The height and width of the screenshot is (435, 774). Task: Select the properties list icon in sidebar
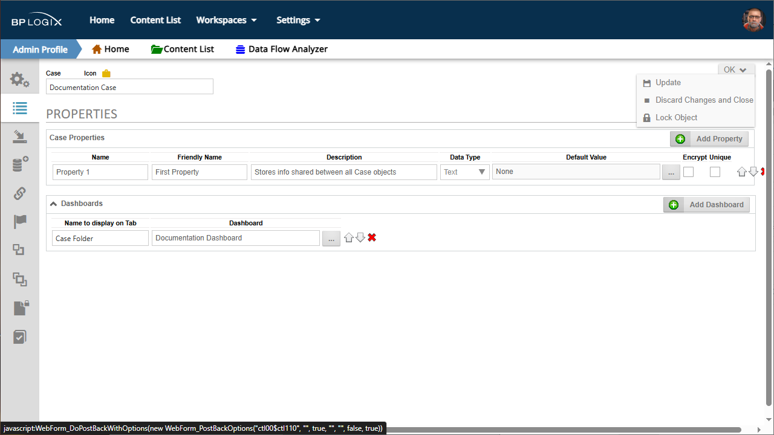click(19, 108)
